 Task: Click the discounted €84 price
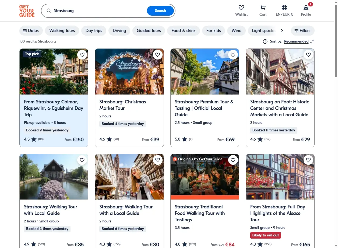230,244
